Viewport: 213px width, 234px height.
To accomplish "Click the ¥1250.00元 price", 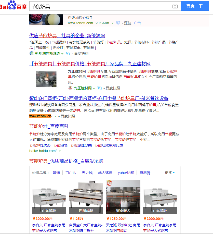I will click(x=116, y=219).
